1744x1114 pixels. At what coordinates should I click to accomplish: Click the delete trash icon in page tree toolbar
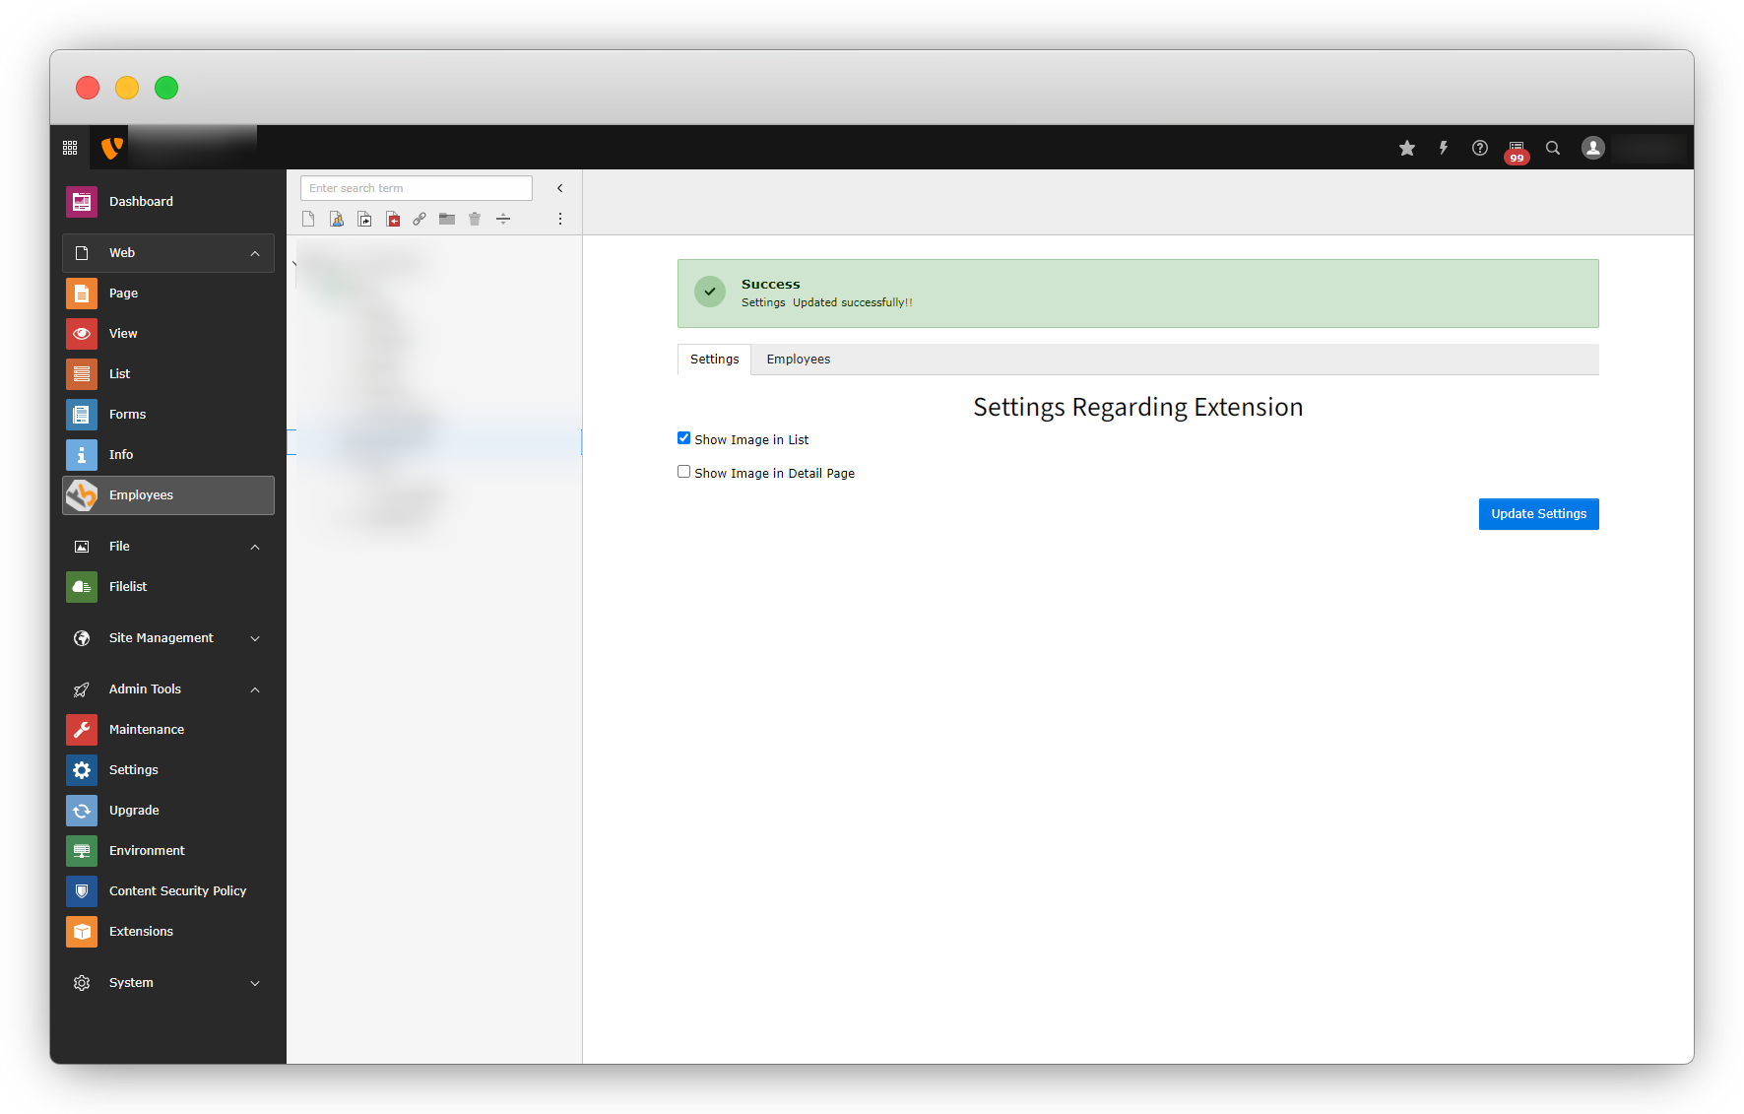click(x=475, y=219)
